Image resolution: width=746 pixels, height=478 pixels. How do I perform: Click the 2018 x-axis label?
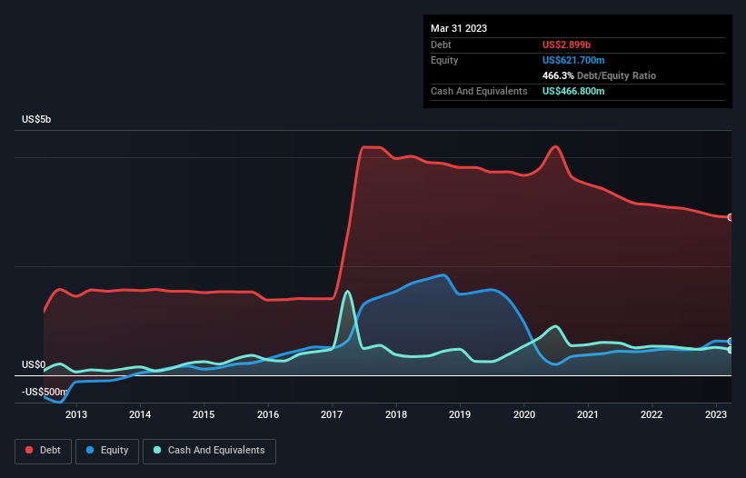pos(396,414)
